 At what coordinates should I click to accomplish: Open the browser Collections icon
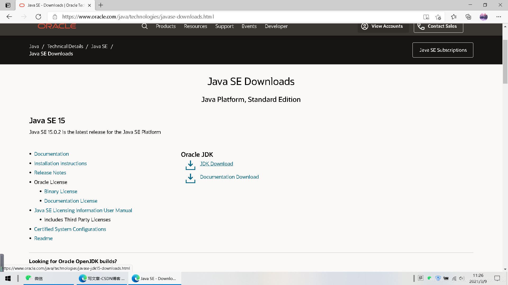[x=468, y=17]
